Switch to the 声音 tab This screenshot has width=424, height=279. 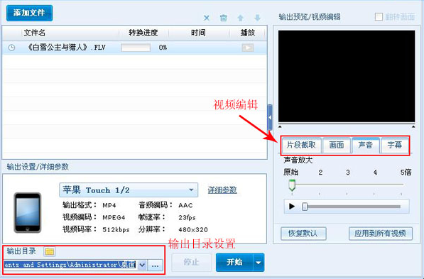coord(365,145)
